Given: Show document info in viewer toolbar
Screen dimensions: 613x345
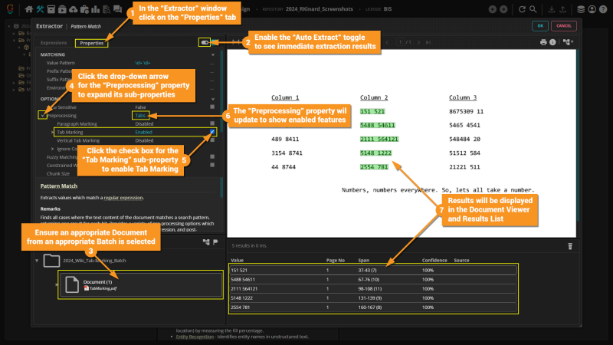Looking at the screenshot, I should (x=552, y=42).
